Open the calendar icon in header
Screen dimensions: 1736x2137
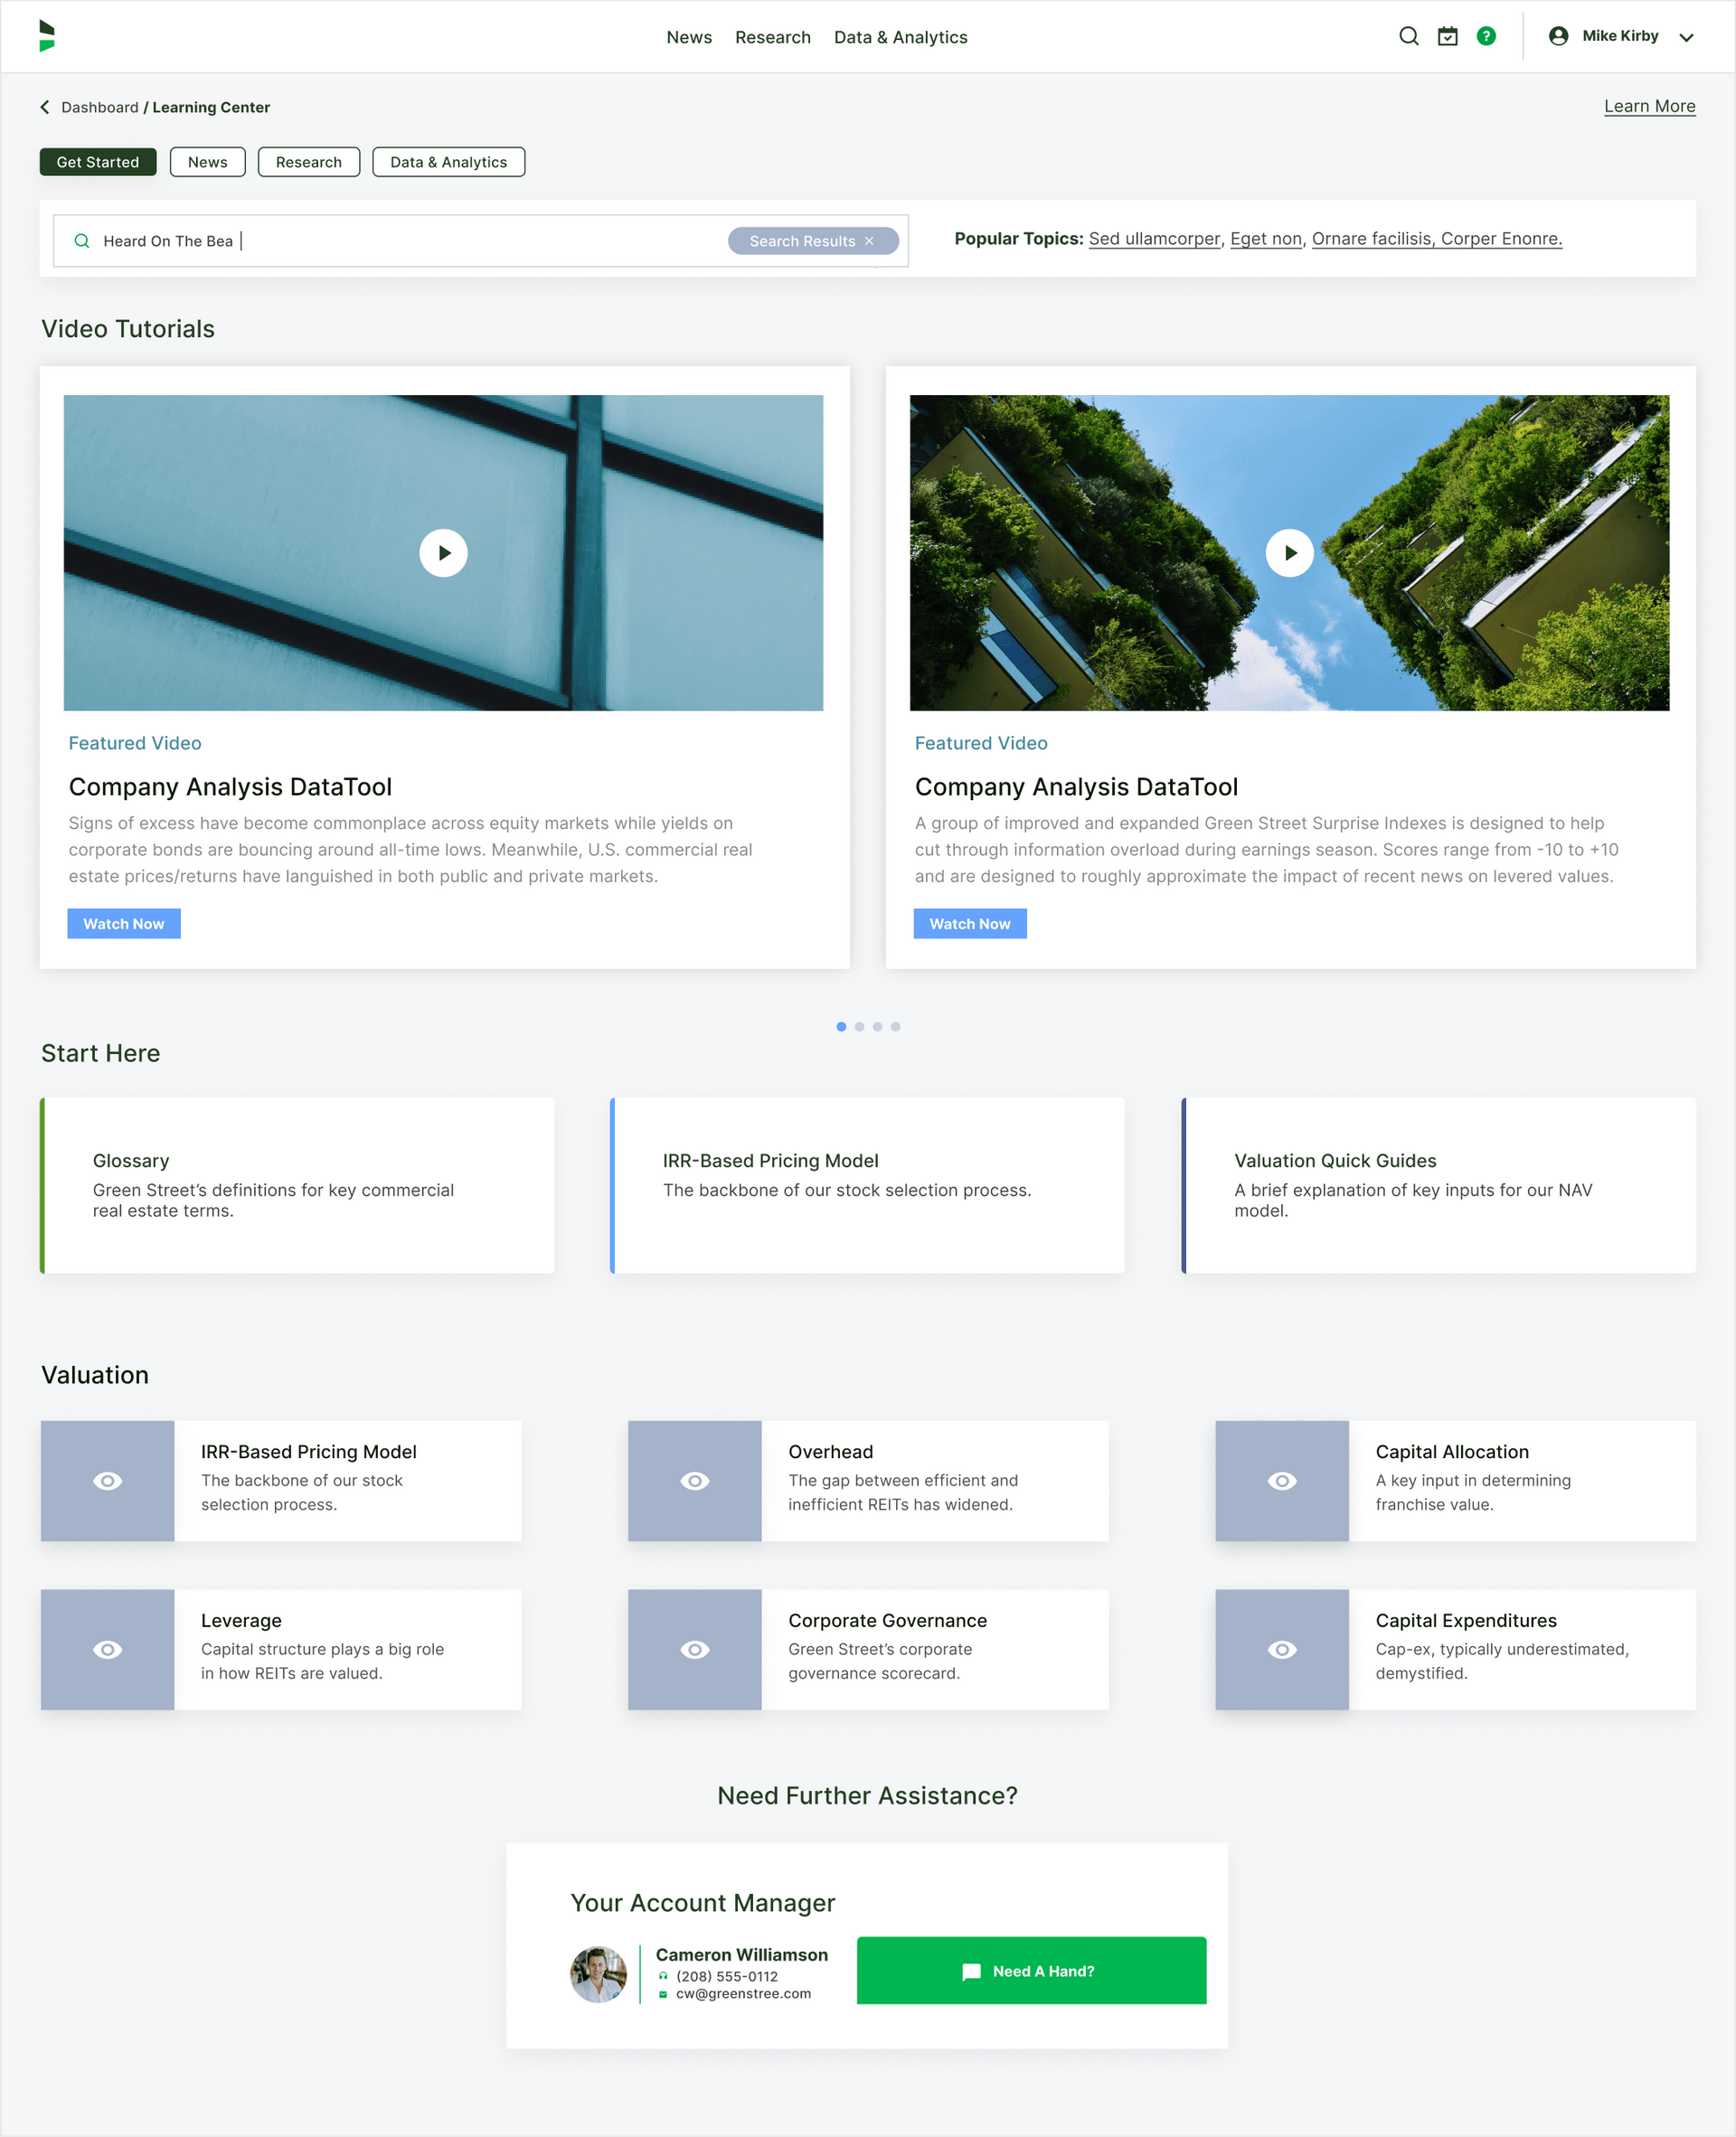pyautogui.click(x=1447, y=37)
